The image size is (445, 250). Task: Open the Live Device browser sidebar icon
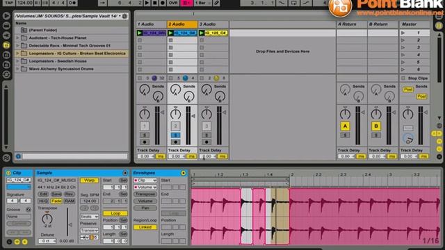[6, 26]
